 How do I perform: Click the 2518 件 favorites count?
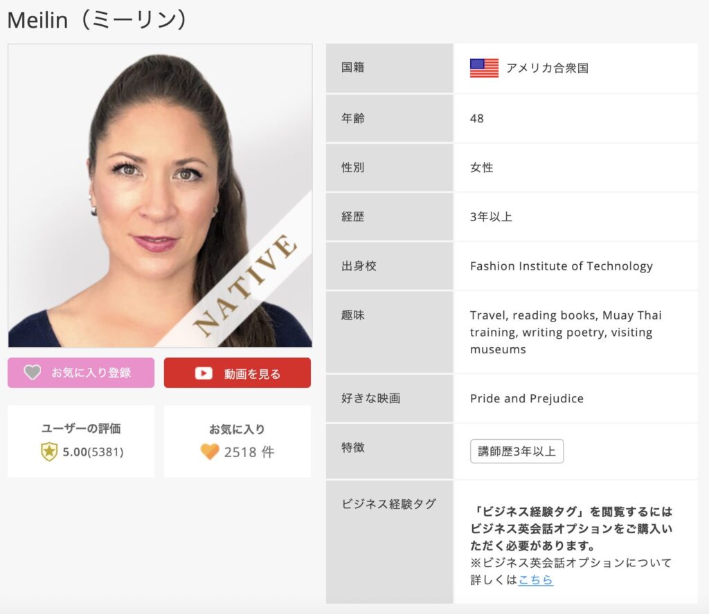point(249,452)
